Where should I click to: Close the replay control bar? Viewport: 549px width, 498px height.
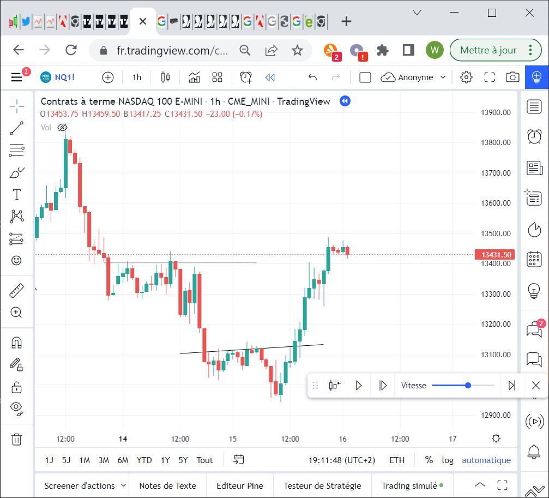pyautogui.click(x=536, y=386)
